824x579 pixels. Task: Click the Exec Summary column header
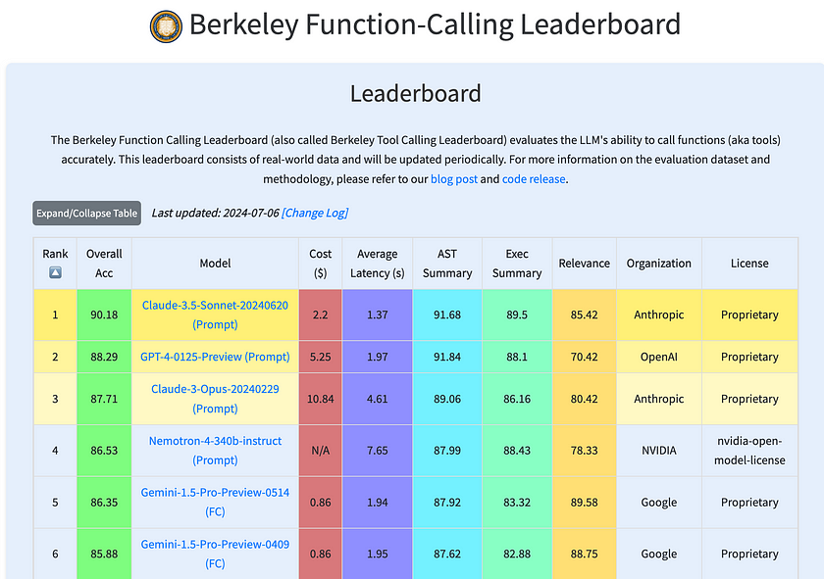517,264
